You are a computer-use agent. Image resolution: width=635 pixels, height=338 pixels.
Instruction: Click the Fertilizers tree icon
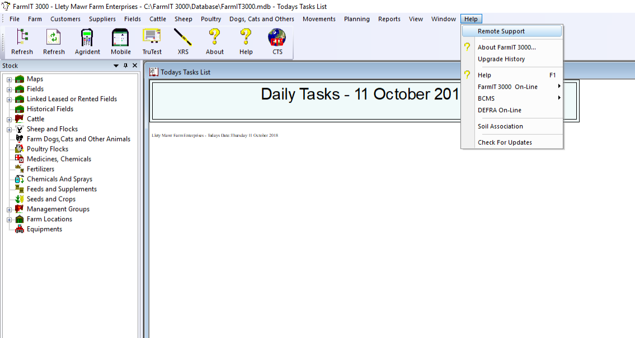(x=20, y=169)
